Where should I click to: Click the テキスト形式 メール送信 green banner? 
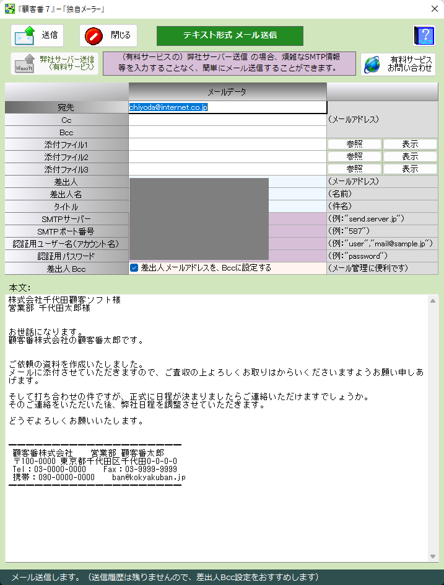[230, 35]
